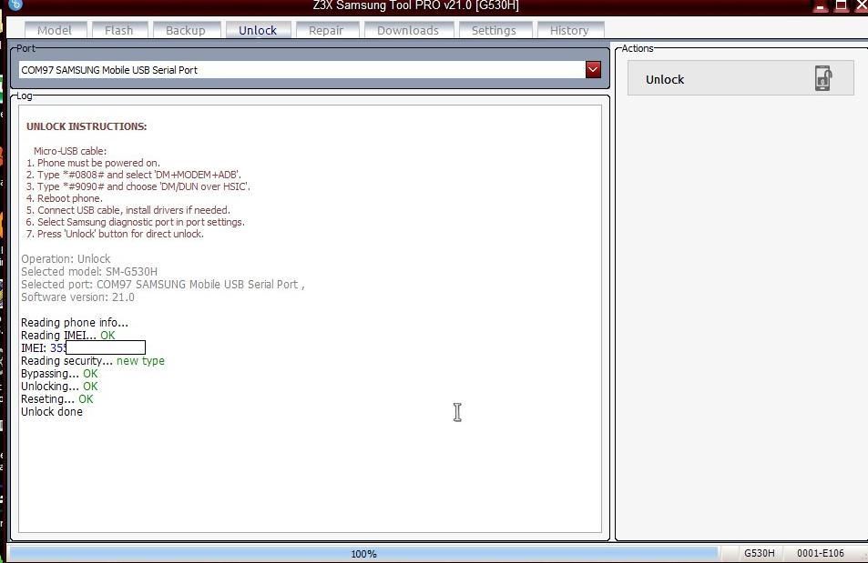Close the Z3X Samsung Tool window
This screenshot has height=563, width=868.
click(861, 5)
